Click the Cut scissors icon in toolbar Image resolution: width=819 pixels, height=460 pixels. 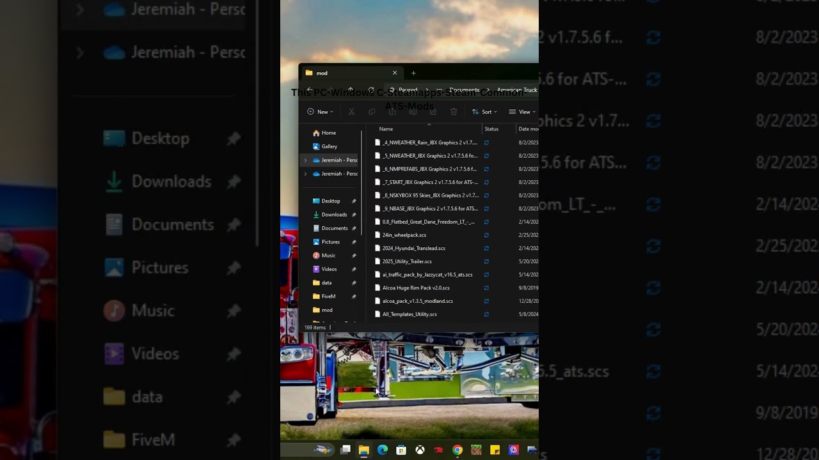click(x=351, y=112)
